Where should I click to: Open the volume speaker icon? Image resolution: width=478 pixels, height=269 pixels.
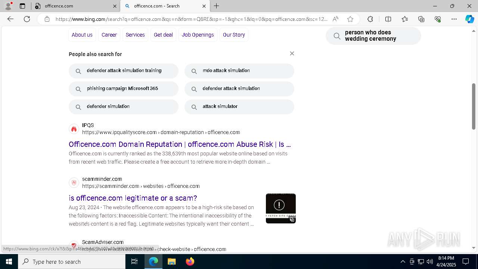point(430,262)
